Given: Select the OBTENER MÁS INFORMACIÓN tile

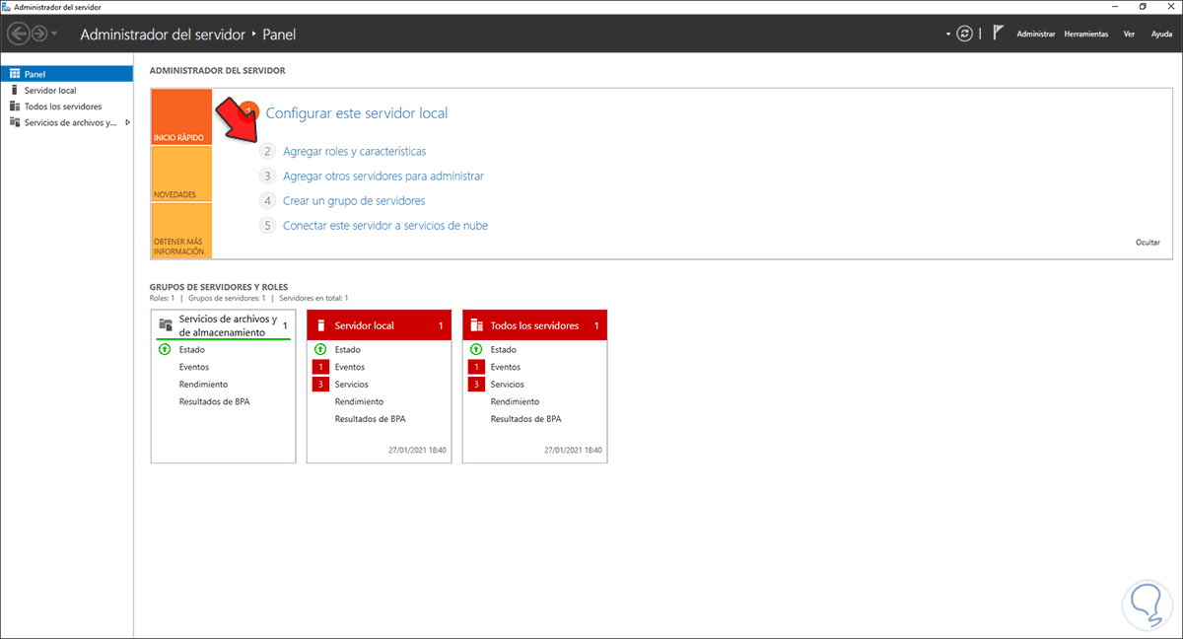Looking at the screenshot, I should pos(181,230).
